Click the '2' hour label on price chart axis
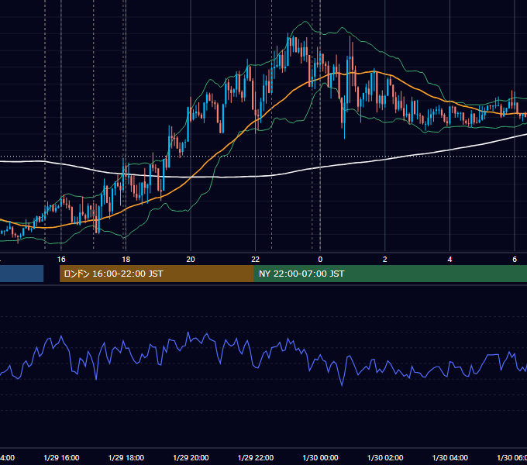 coord(385,260)
